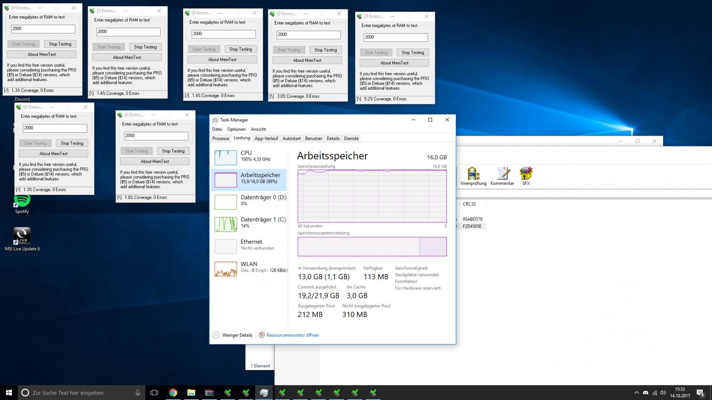Click Ressourcenmonitor öffnen link

pos(292,335)
